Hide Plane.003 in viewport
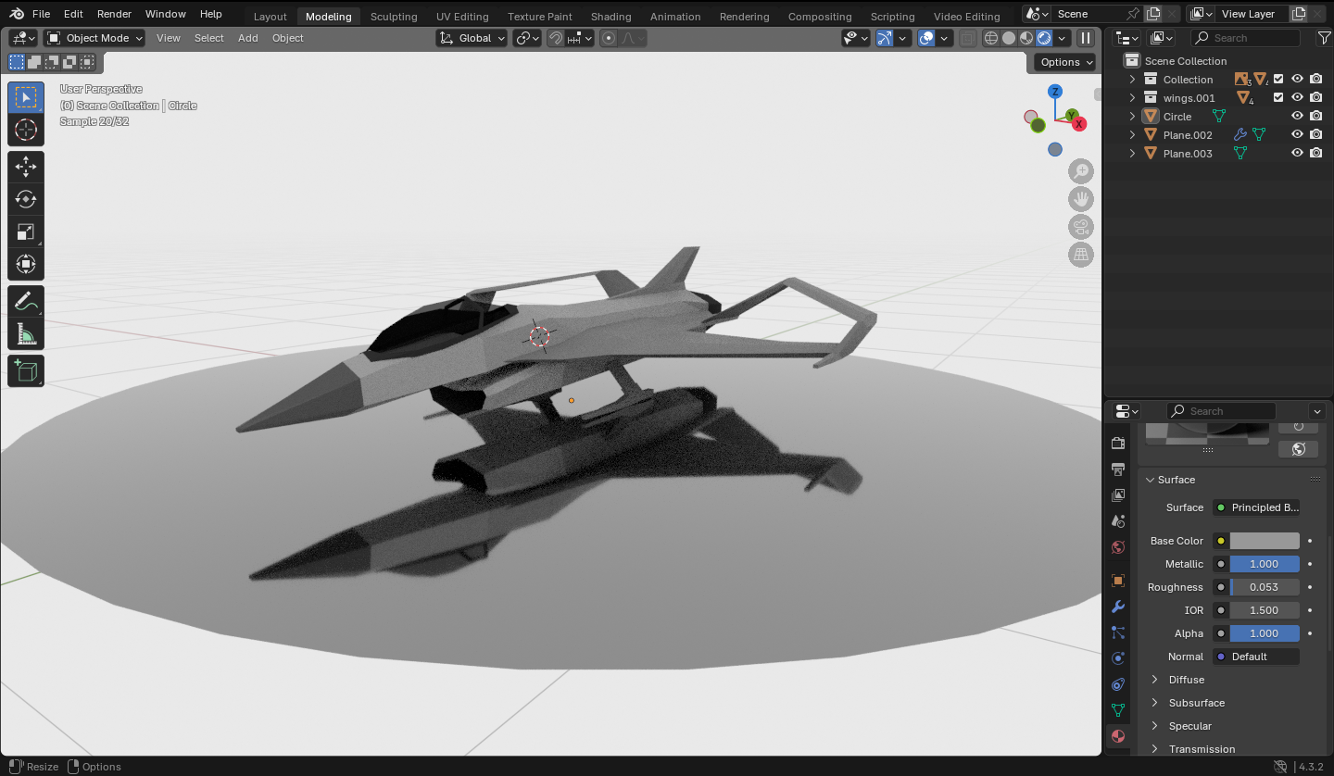 point(1297,154)
